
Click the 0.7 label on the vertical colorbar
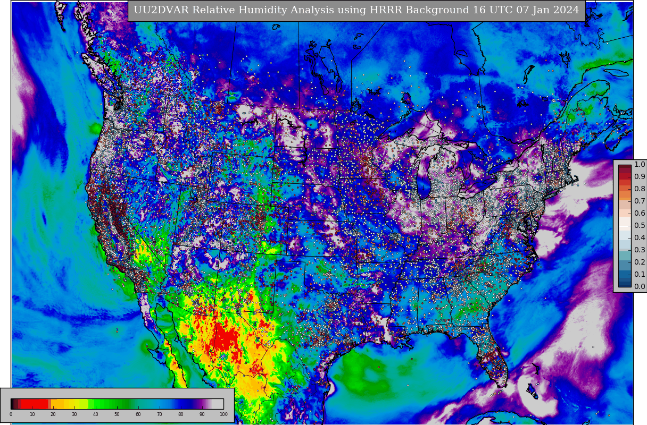click(640, 201)
